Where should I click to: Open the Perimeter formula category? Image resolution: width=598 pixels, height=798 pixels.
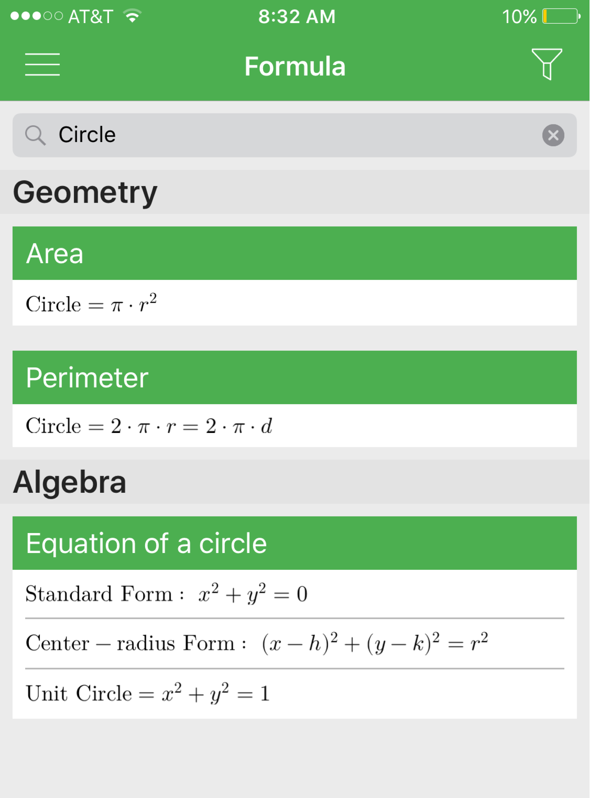[x=294, y=377]
